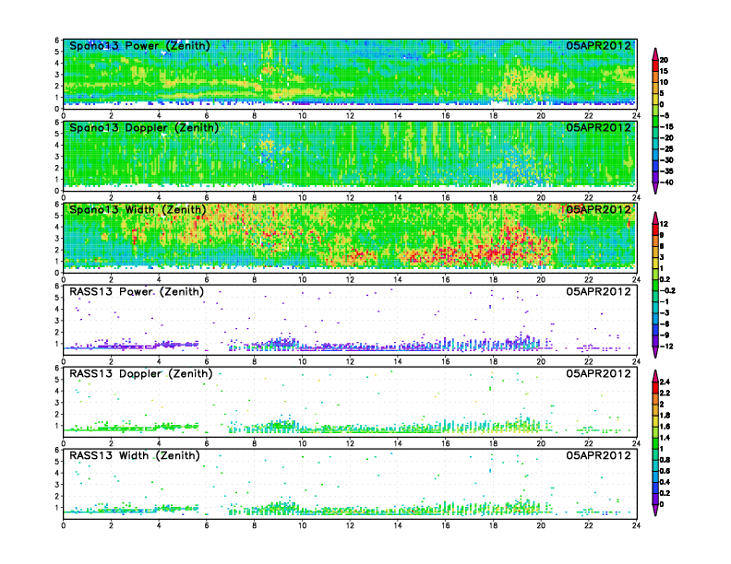
Task: Click the 1.6 label on the bottom colorbar
Action: tap(665, 427)
